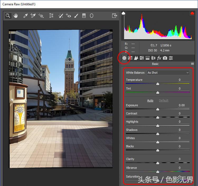Activate the Red Eye Removal tool

click(68, 16)
